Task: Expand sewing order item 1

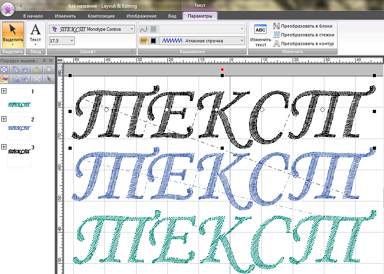Action: click(x=4, y=91)
